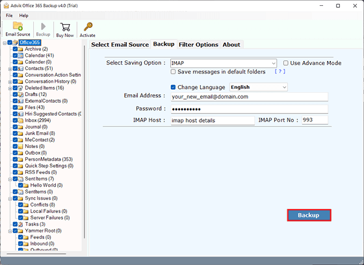Screen dimensions: 364x265
Task: Uncheck the Inbox (2994) checkbox
Action: click(x=16, y=120)
